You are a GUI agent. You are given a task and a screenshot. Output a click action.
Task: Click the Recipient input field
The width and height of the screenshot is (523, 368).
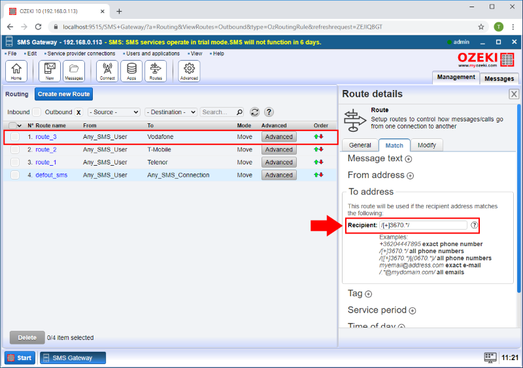[x=423, y=225]
